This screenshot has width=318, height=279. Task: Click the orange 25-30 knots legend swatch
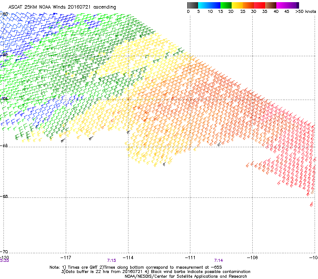(248, 5)
